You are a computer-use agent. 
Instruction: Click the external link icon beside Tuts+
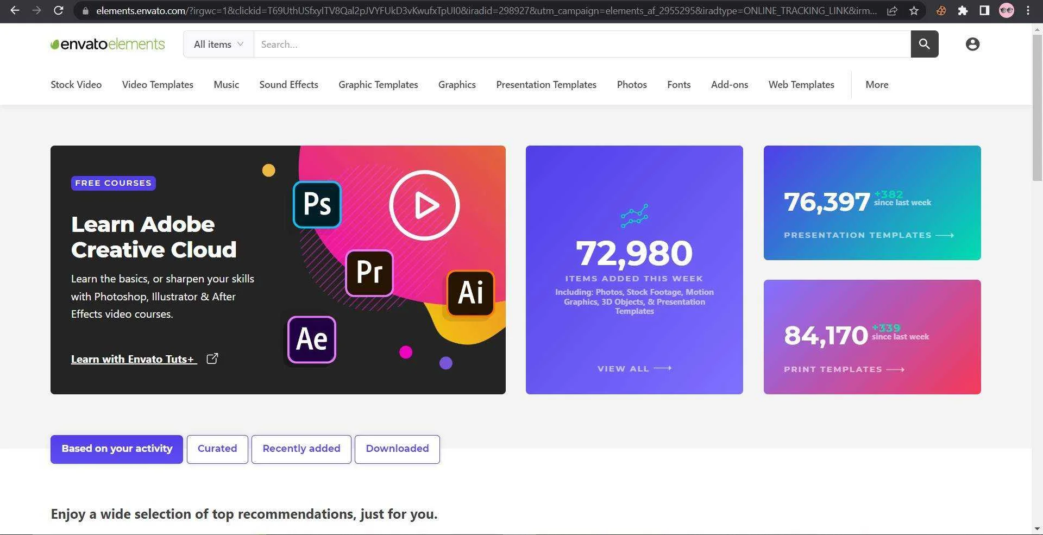212,358
